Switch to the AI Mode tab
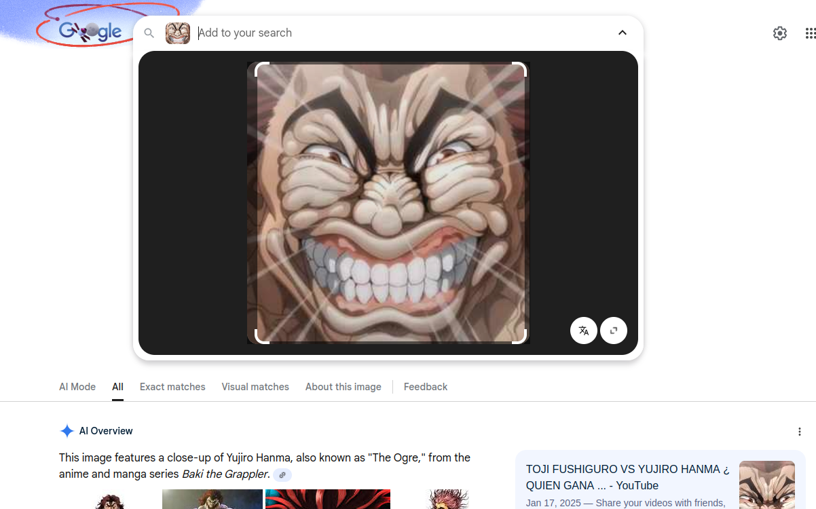 [77, 387]
